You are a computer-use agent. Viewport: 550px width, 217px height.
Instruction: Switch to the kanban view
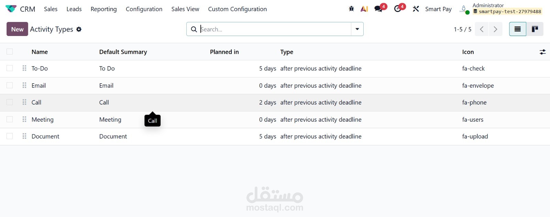click(x=535, y=29)
